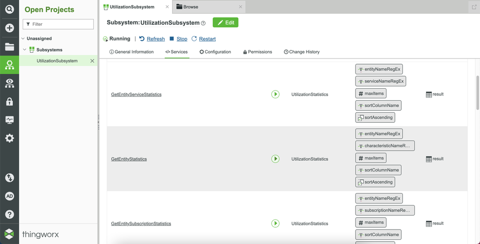Click maxItems parameter in GetEntityServiceStatistics row
The height and width of the screenshot is (244, 480).
pos(371,93)
